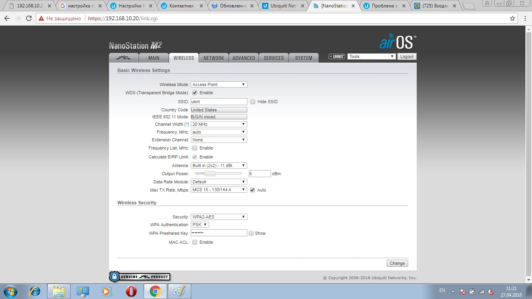Click the Genuine Product badge
This screenshot has width=532, height=299.
coord(140,277)
